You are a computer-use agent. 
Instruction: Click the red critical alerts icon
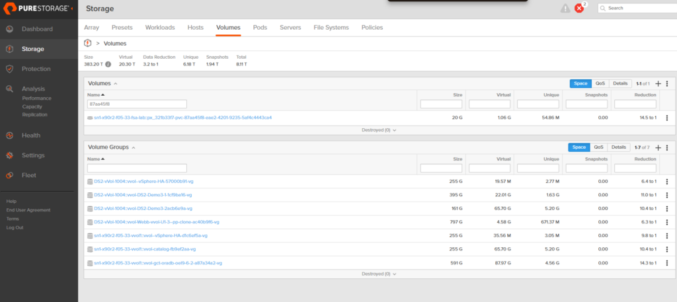(x=580, y=9)
